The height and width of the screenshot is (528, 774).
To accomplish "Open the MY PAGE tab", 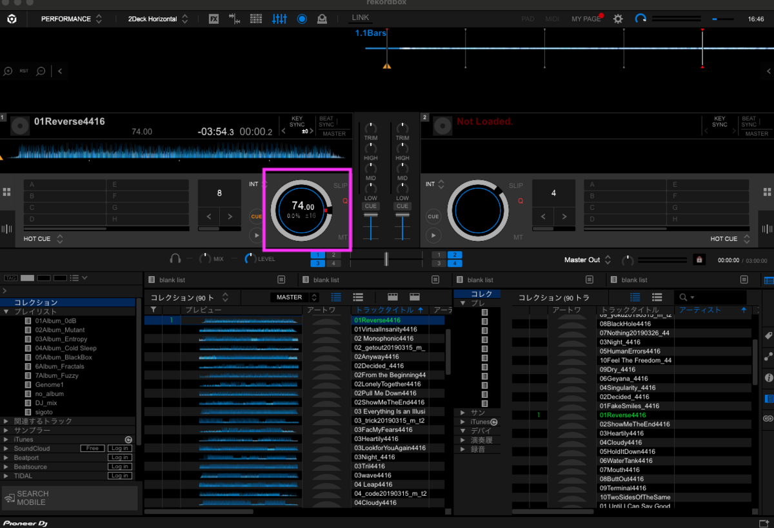I will (x=586, y=19).
